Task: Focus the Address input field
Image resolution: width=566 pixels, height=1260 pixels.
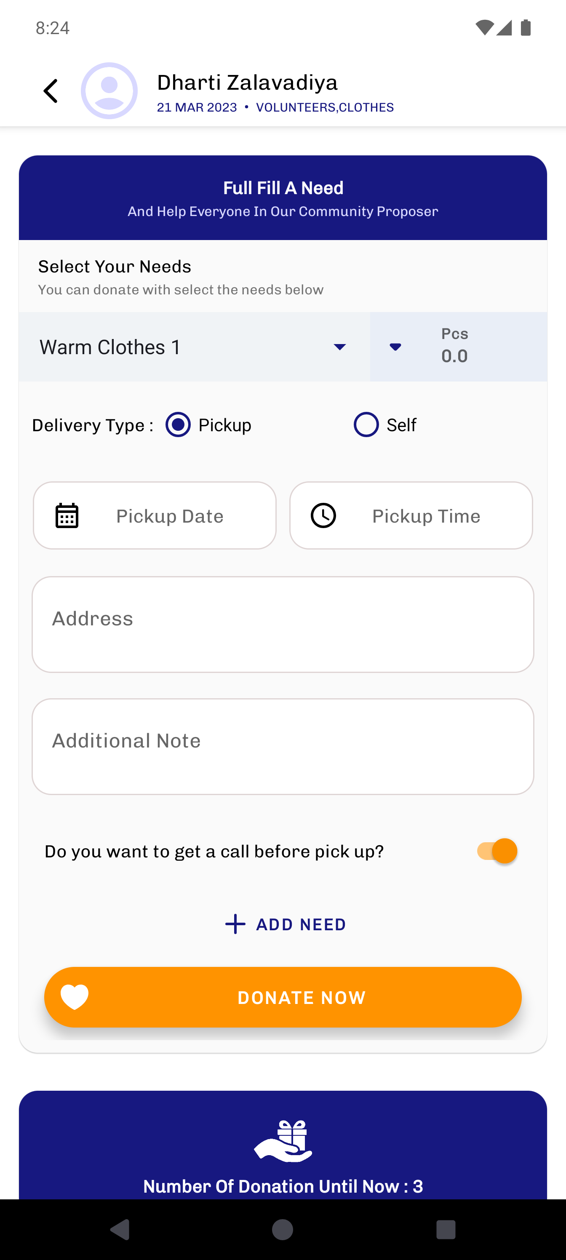Action: click(x=283, y=625)
